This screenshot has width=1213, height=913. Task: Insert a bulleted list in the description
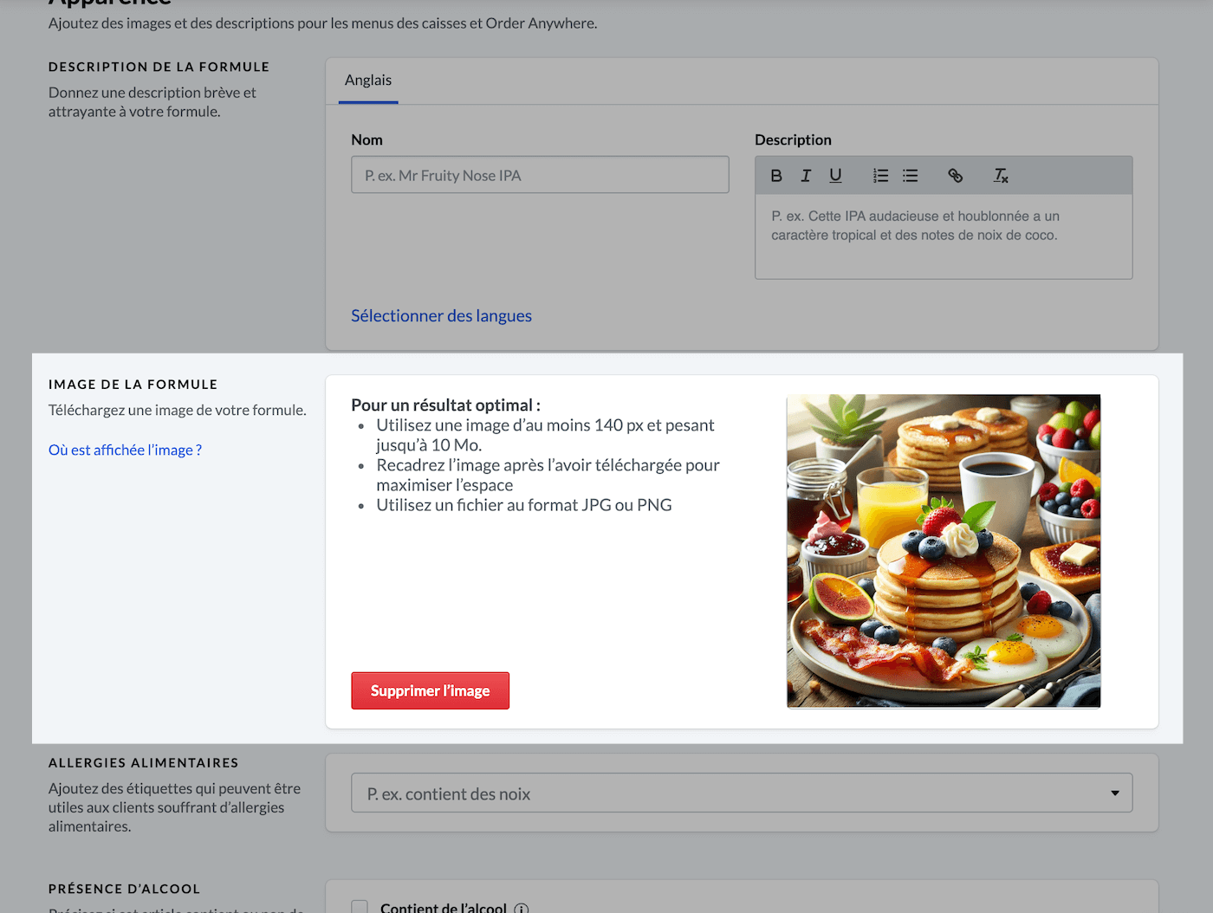[x=910, y=176]
